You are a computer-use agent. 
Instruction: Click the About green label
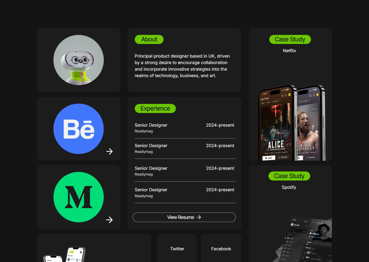149,39
